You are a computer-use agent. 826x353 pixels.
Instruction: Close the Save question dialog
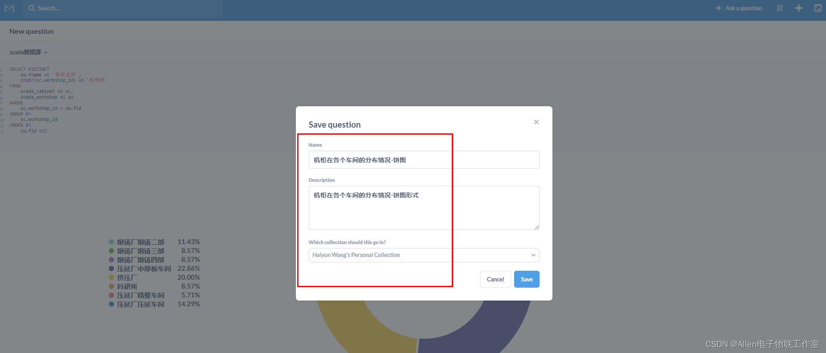(536, 122)
